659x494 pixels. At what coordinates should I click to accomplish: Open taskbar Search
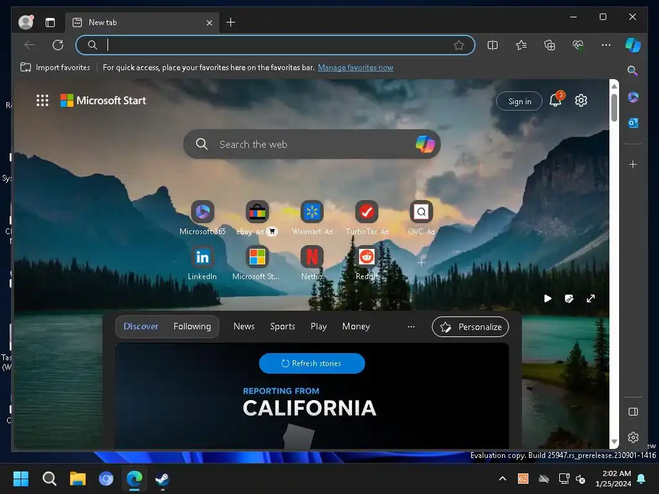coord(49,479)
